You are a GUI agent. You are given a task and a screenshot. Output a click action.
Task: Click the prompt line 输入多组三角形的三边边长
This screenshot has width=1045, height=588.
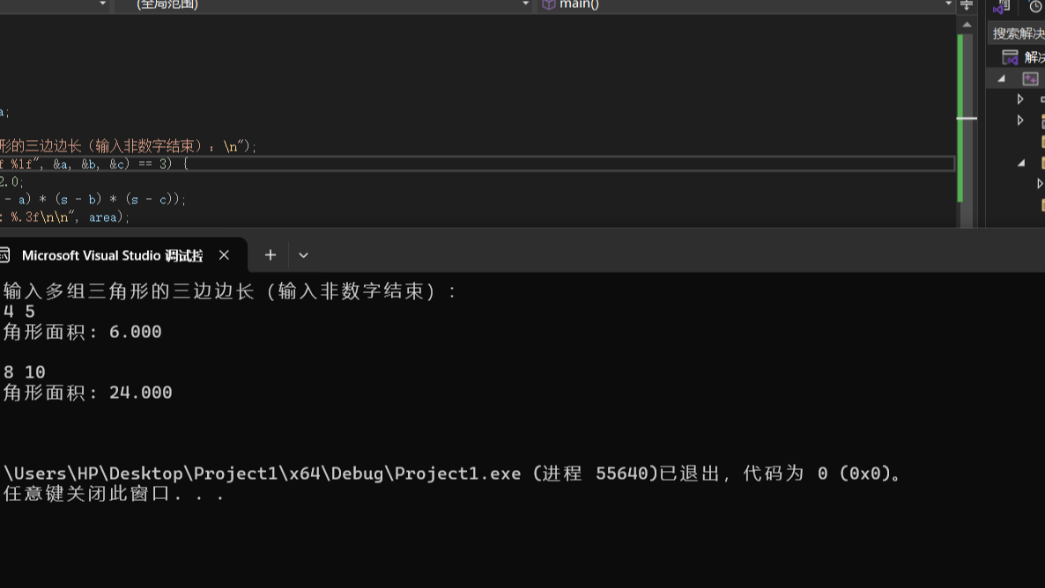click(230, 291)
